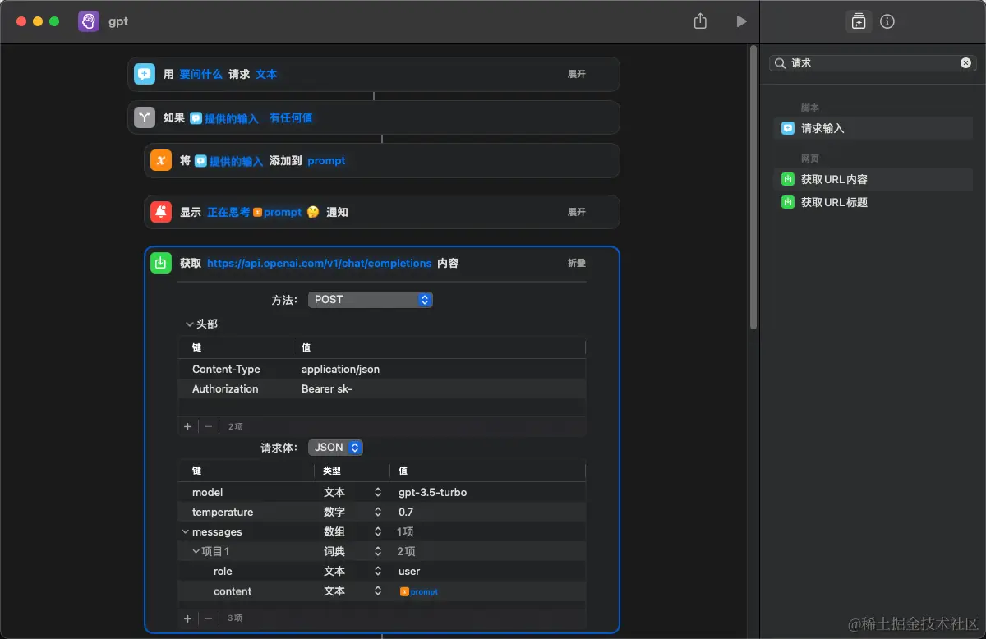986x639 pixels.
Task: Open the action library panel icon
Action: coord(859,22)
